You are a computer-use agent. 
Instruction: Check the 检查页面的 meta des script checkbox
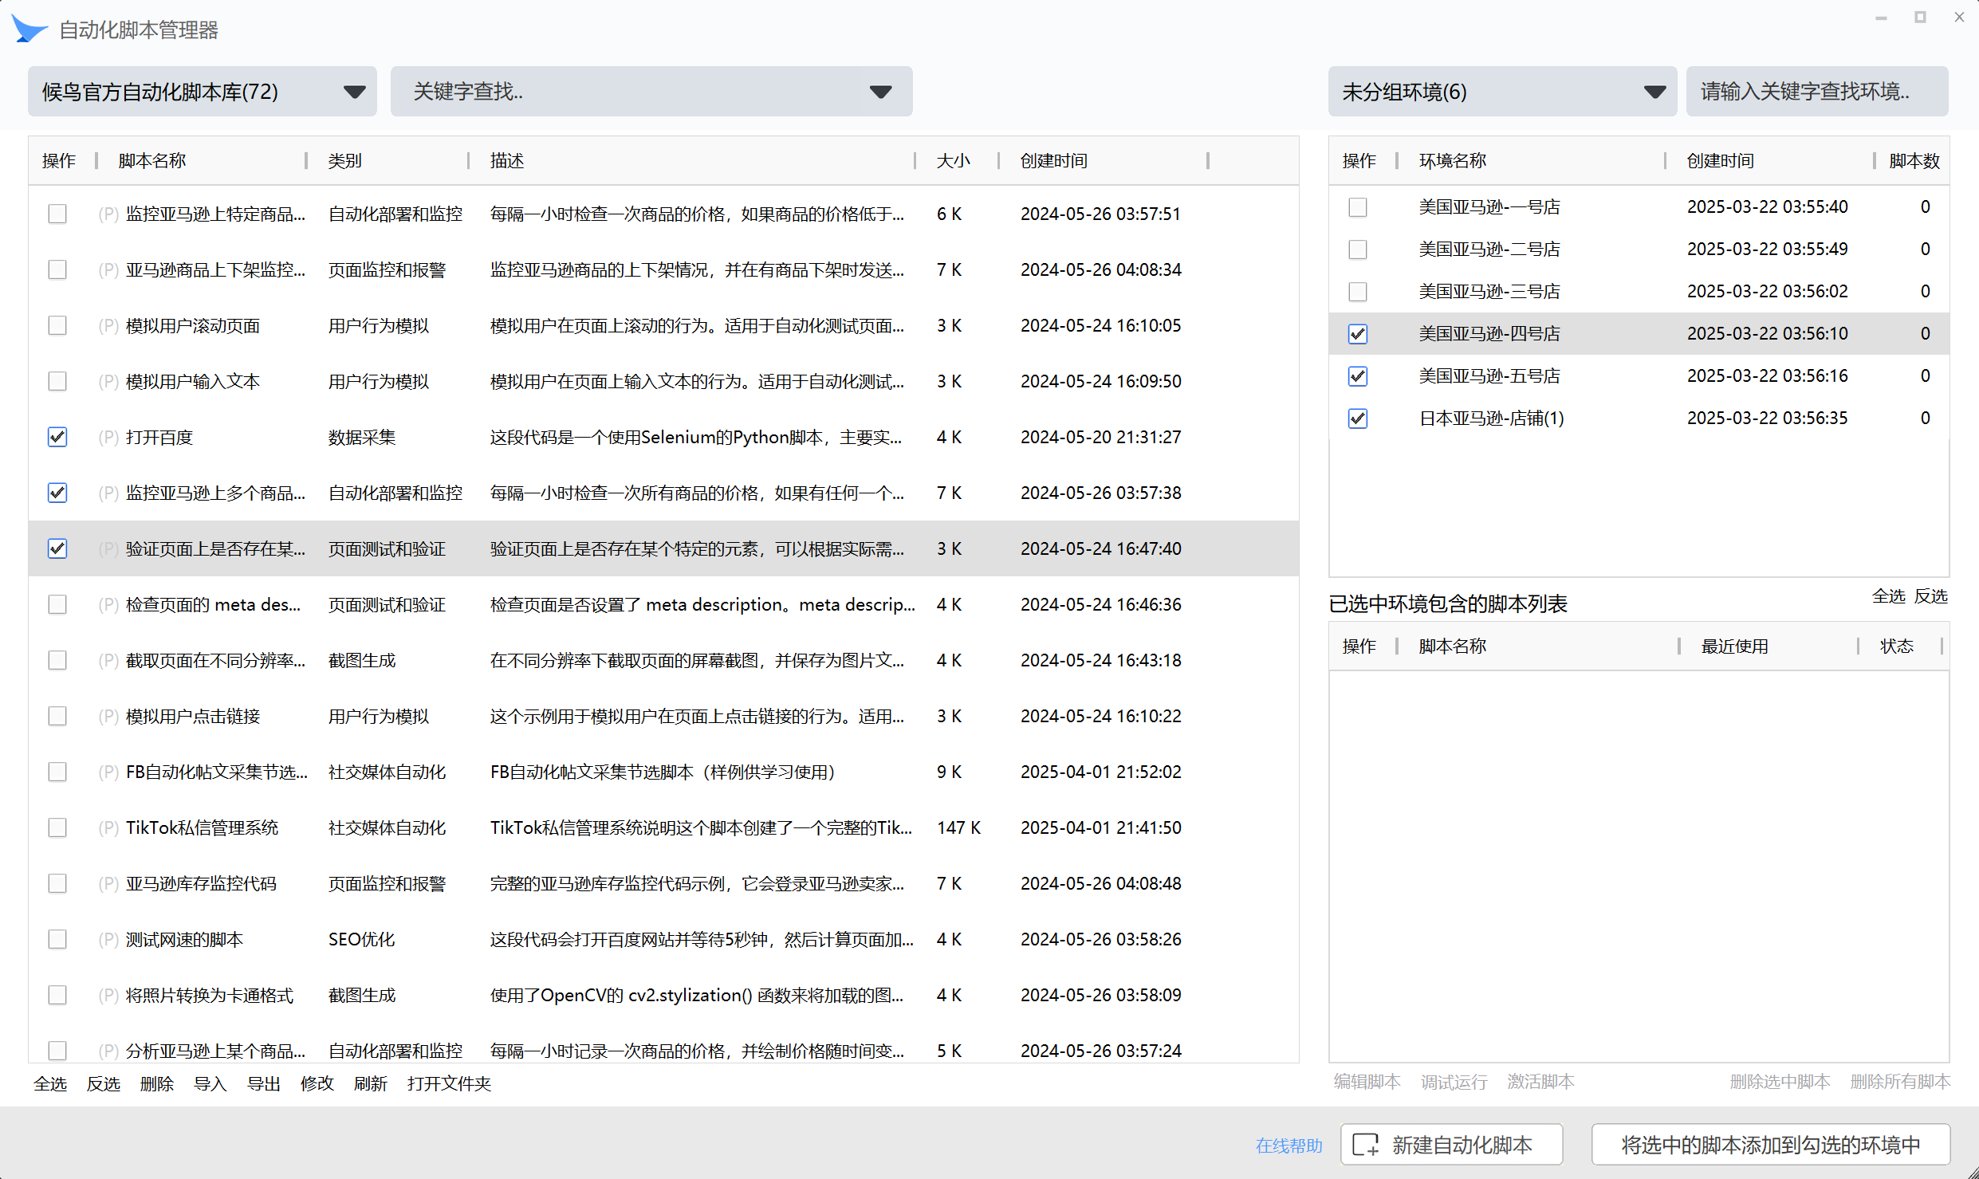(57, 604)
